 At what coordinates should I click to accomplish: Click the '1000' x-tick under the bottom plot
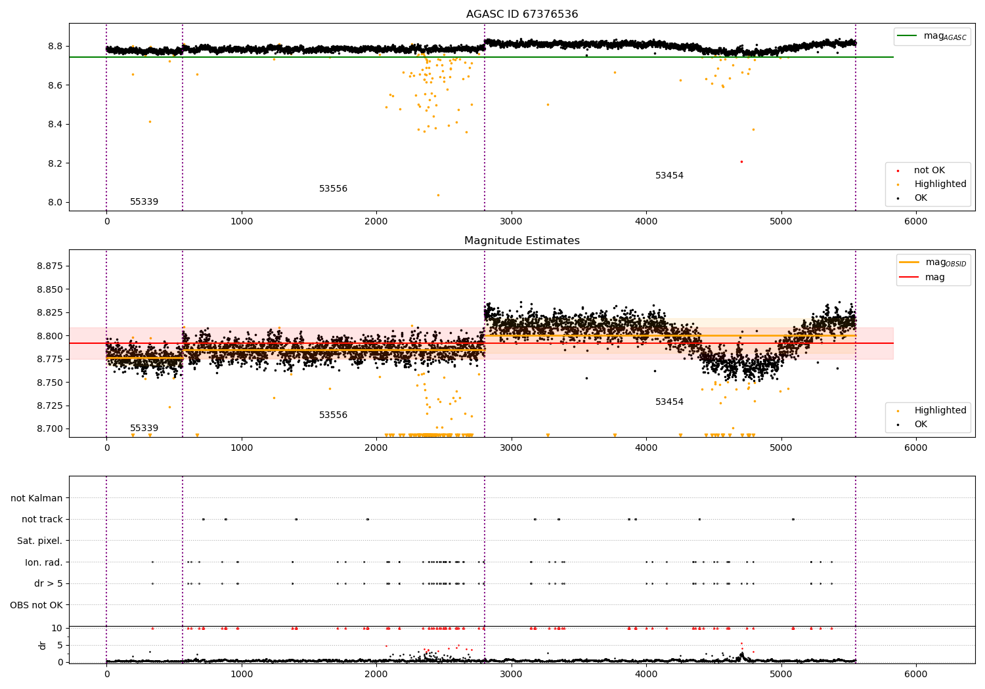point(242,674)
